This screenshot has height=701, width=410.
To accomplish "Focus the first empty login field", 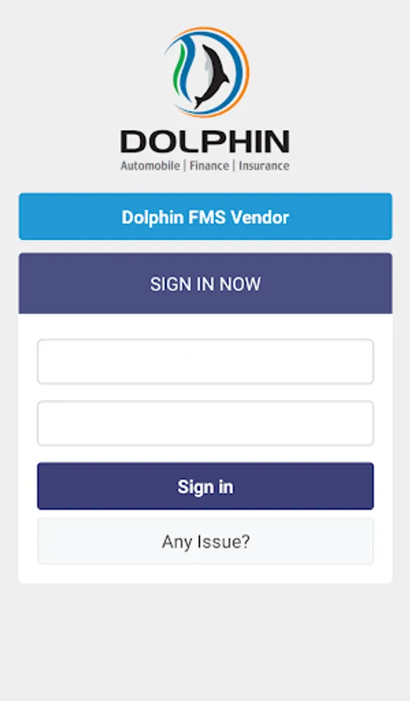I will pyautogui.click(x=205, y=361).
